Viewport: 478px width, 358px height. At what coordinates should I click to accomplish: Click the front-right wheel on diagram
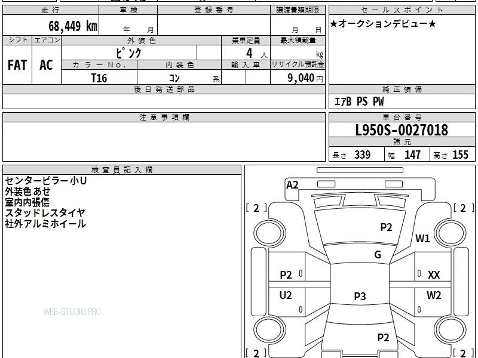point(450,233)
